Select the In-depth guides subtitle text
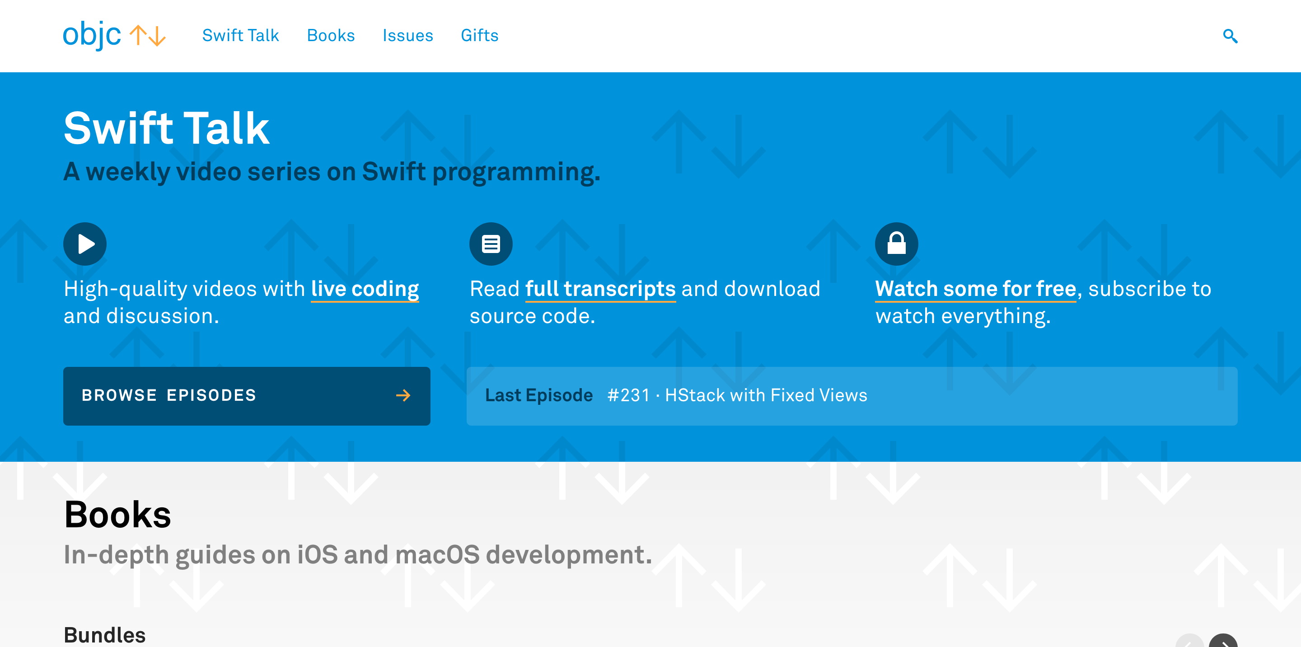 point(358,555)
